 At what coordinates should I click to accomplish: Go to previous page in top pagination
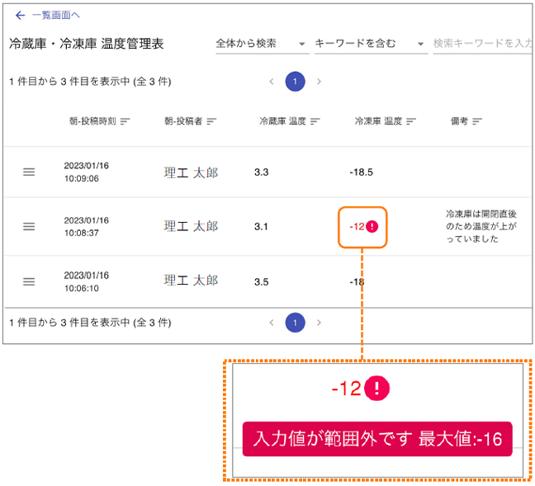272,82
